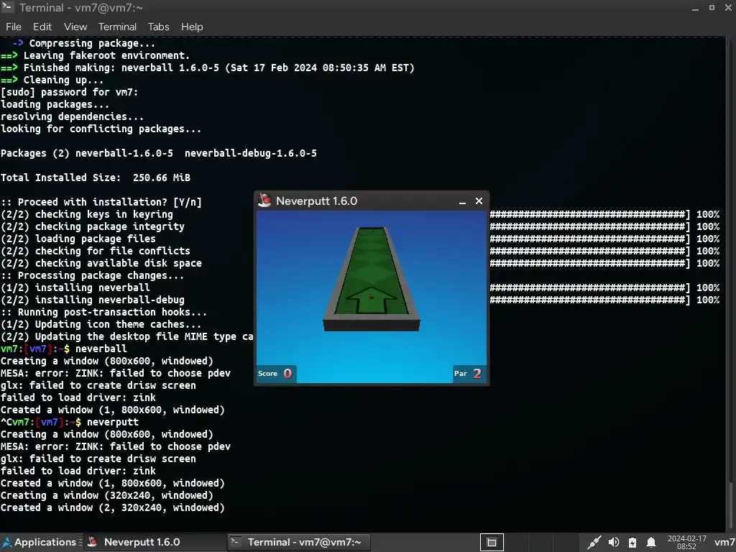Screen dimensions: 736x552
Task: Switch to Terminal - vm7@vm7 in the taskbar
Action: 299,542
